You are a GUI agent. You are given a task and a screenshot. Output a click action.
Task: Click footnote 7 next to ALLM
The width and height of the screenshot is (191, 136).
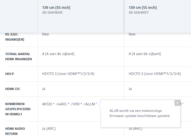(96, 104)
